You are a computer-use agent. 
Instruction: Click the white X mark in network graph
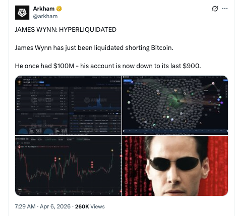(x=200, y=123)
